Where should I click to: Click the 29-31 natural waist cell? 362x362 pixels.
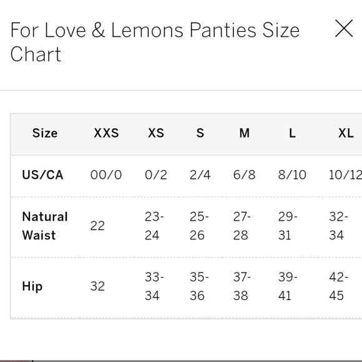coord(288,226)
